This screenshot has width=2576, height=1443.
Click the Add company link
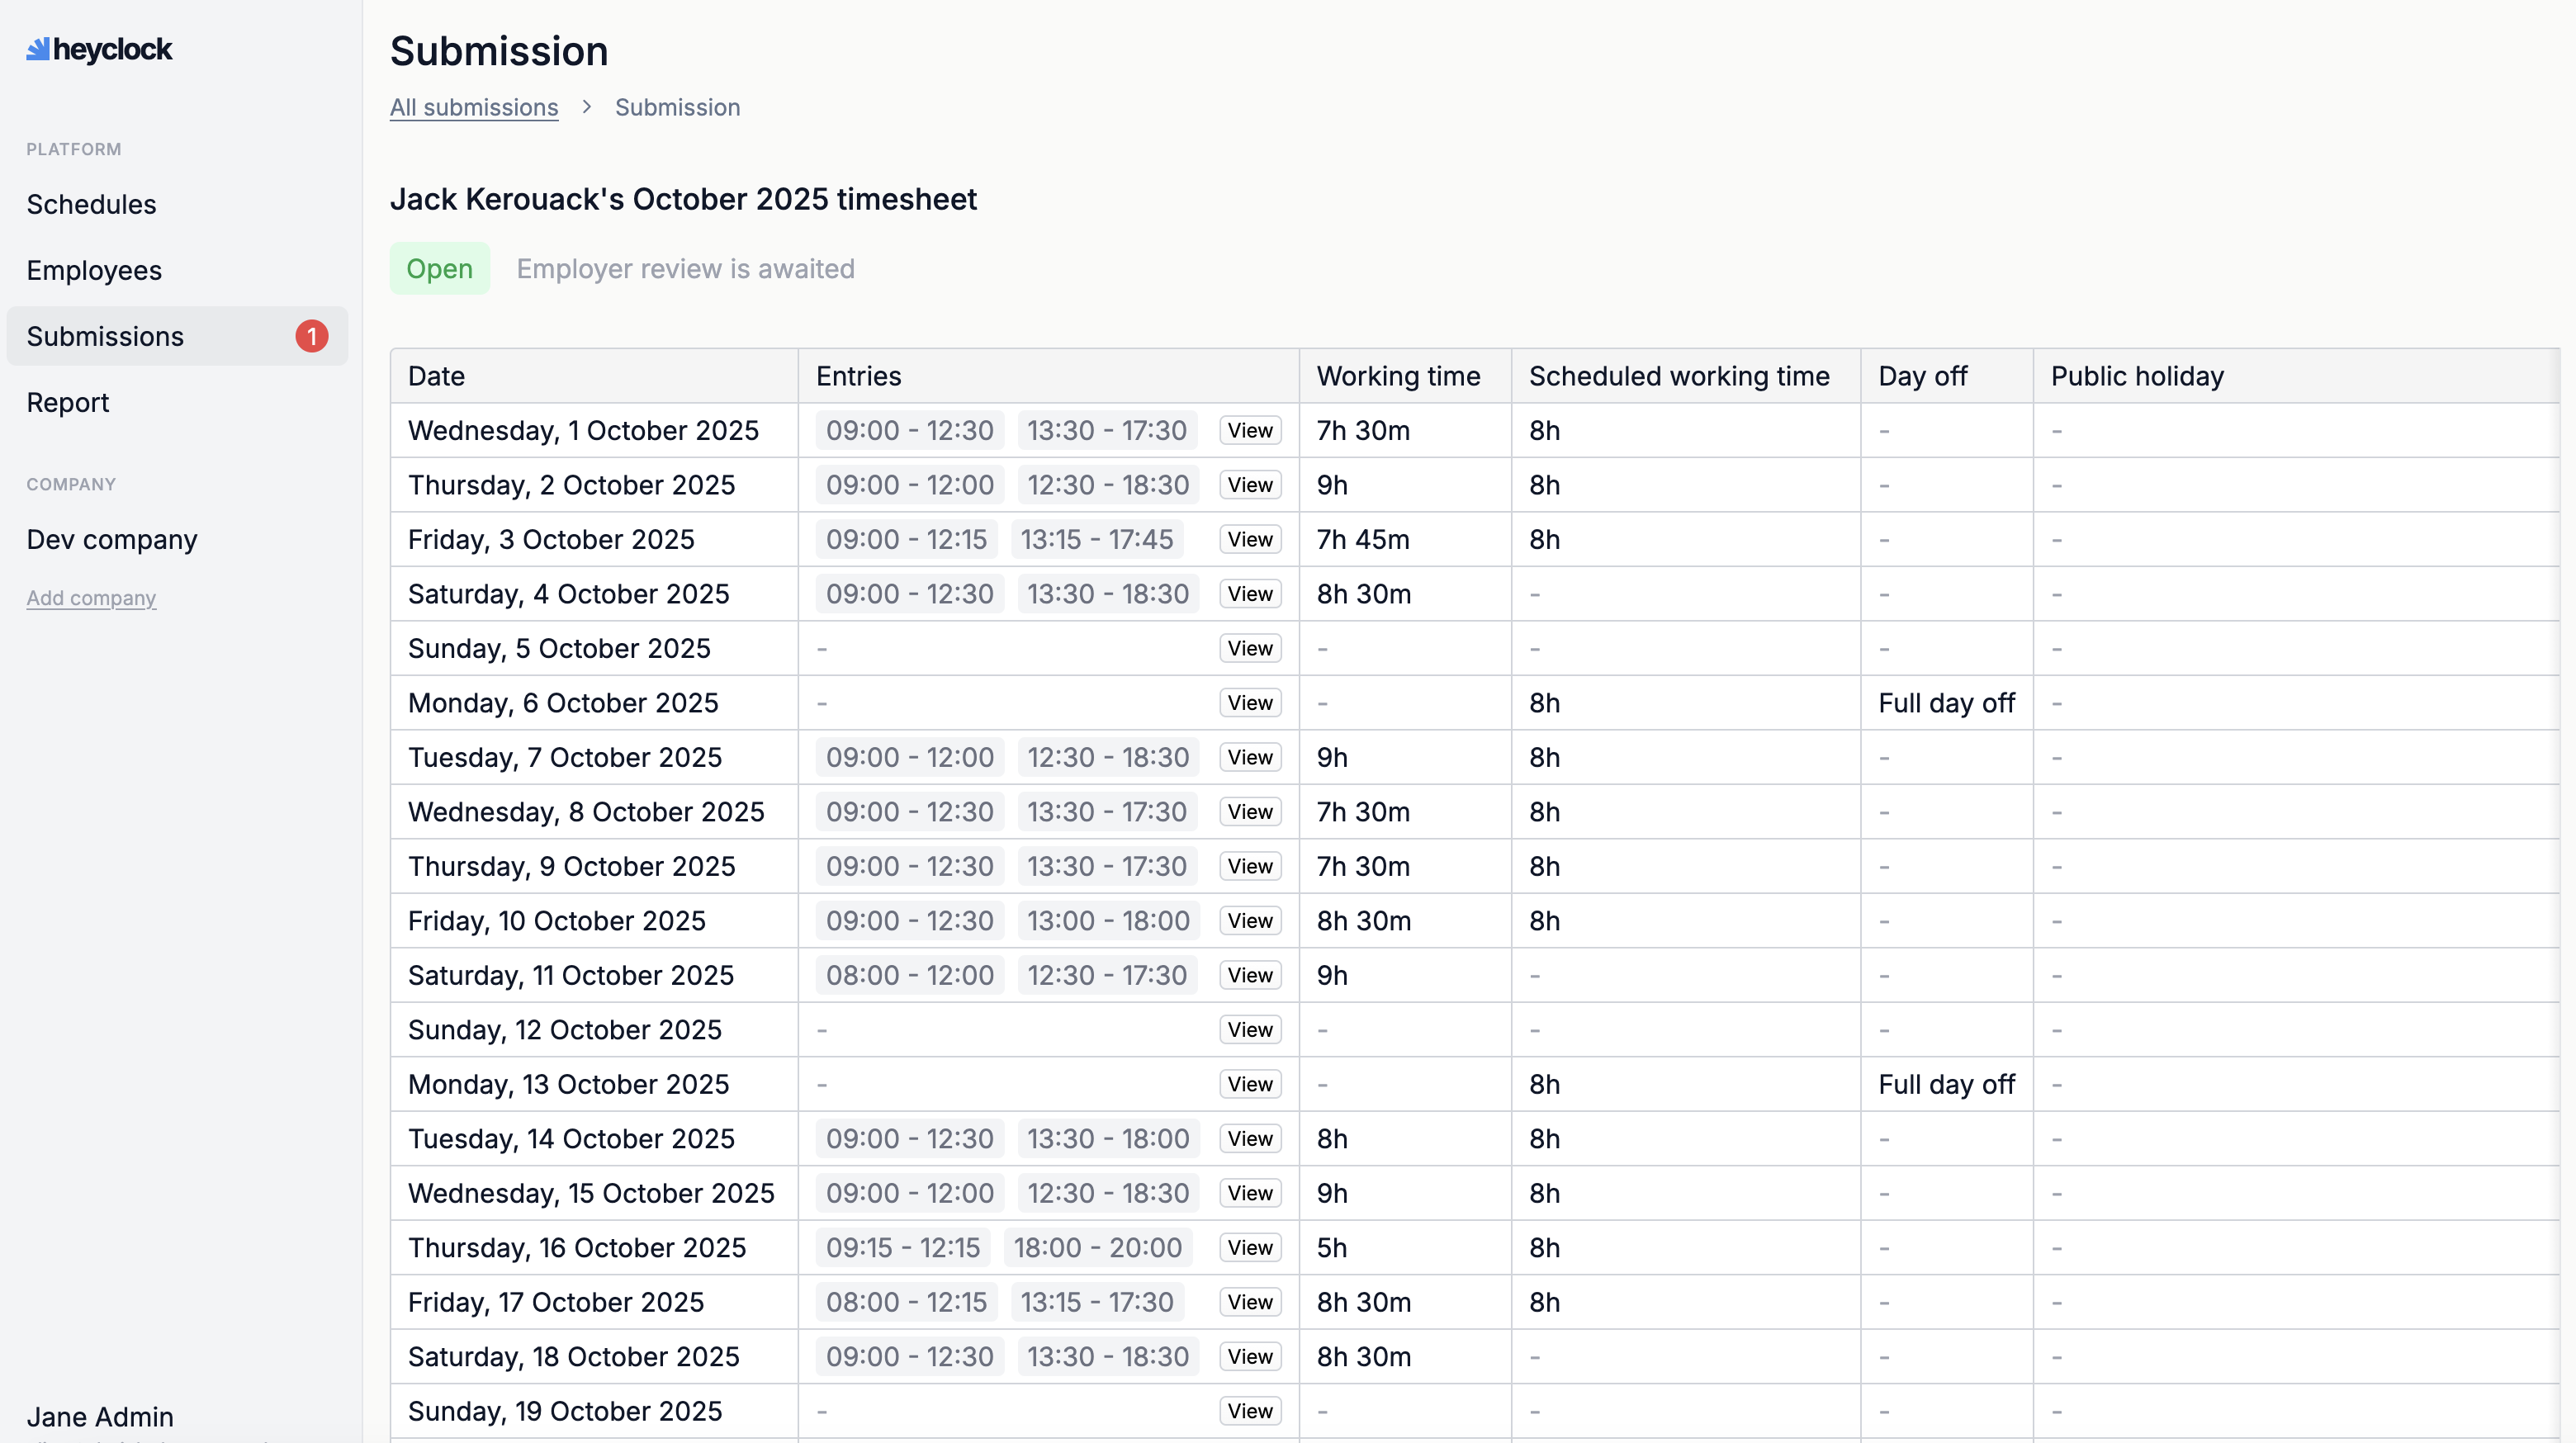91,598
